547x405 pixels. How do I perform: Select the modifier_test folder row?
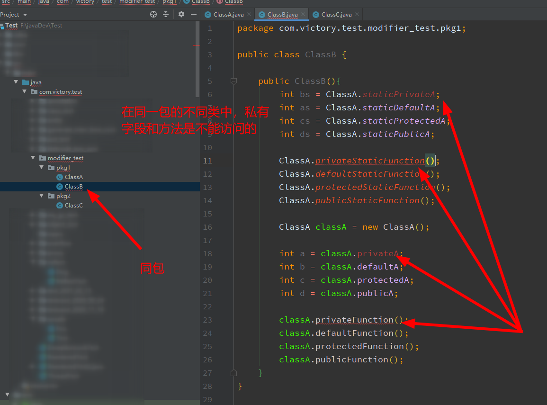[100, 158]
